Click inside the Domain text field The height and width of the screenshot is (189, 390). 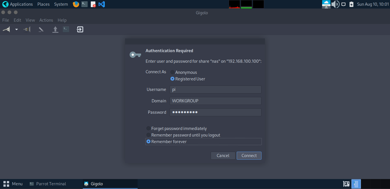[x=215, y=101]
